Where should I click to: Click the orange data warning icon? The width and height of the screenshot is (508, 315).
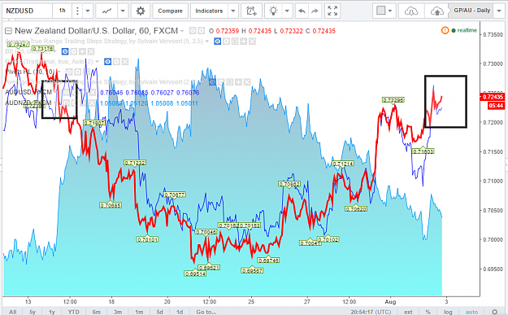pyautogui.click(x=445, y=30)
